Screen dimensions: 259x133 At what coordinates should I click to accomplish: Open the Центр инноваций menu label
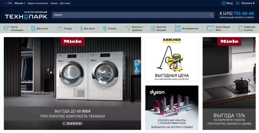(x=17, y=28)
